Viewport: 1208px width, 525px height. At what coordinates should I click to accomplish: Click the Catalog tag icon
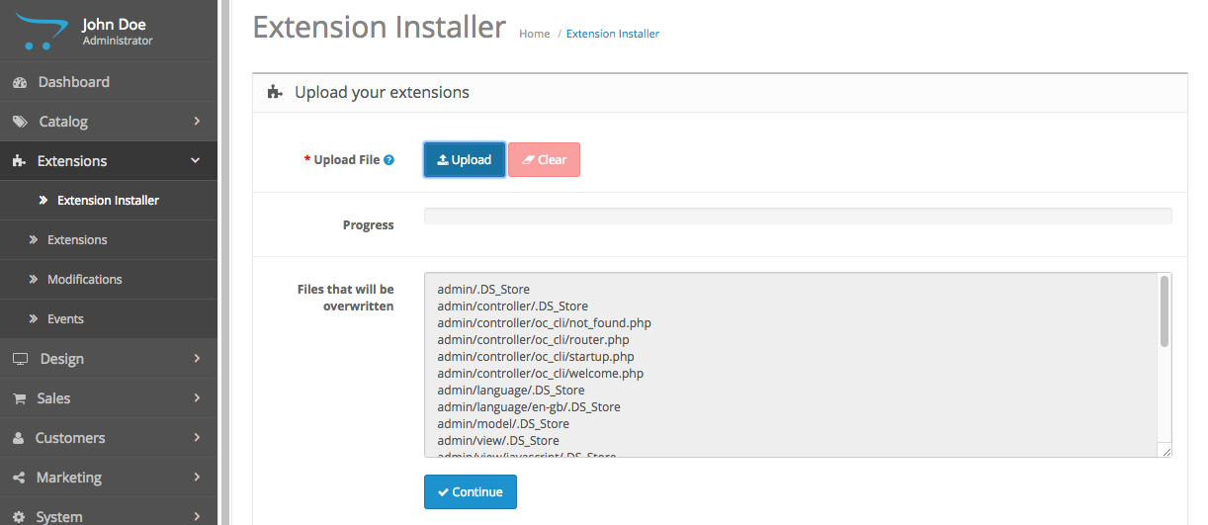click(20, 122)
